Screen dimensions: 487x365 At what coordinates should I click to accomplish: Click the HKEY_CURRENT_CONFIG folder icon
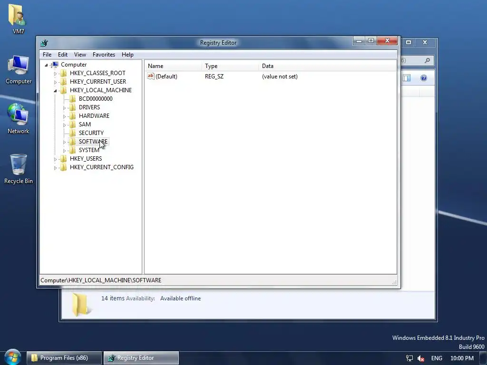pos(63,167)
